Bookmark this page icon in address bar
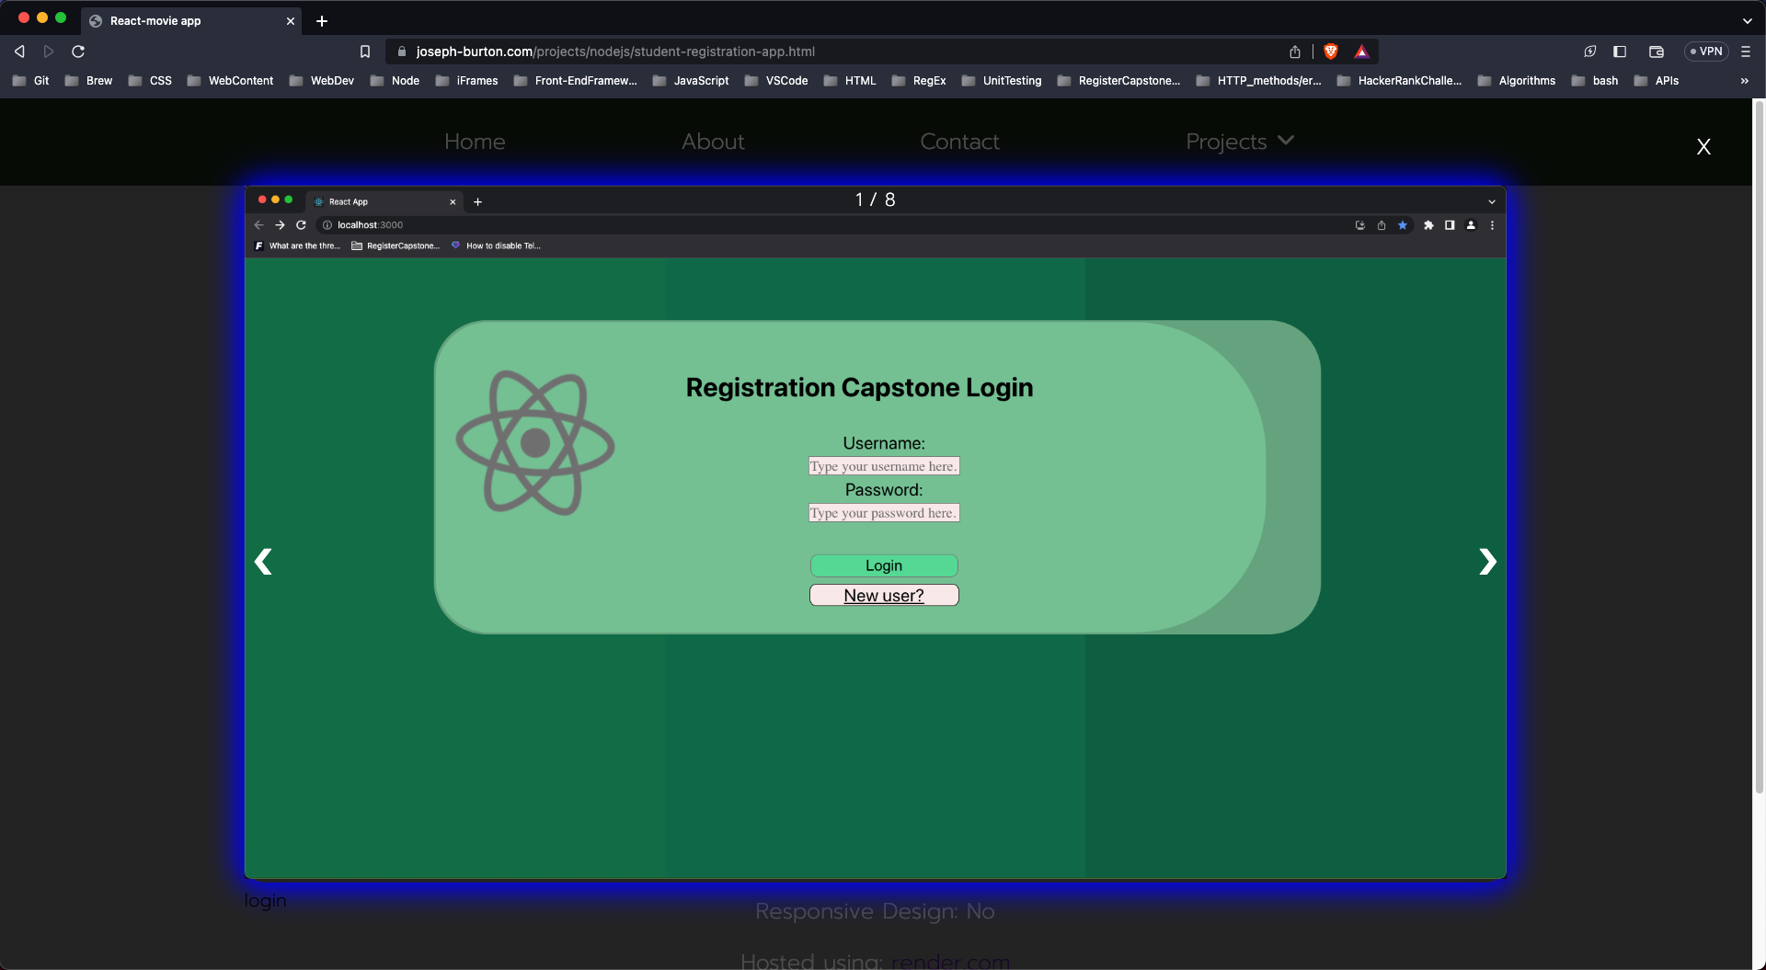Screen dimensions: 1766x970 [x=365, y=51]
